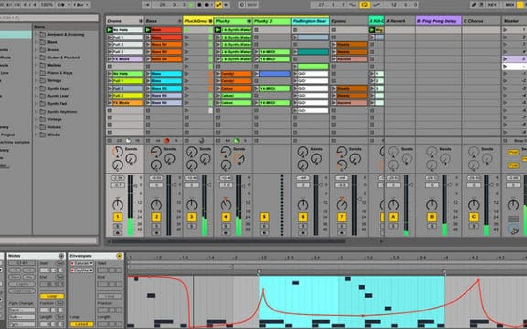Open envelope control chooser dropdown
Viewport: 527px width, 329px height.
(x=81, y=270)
